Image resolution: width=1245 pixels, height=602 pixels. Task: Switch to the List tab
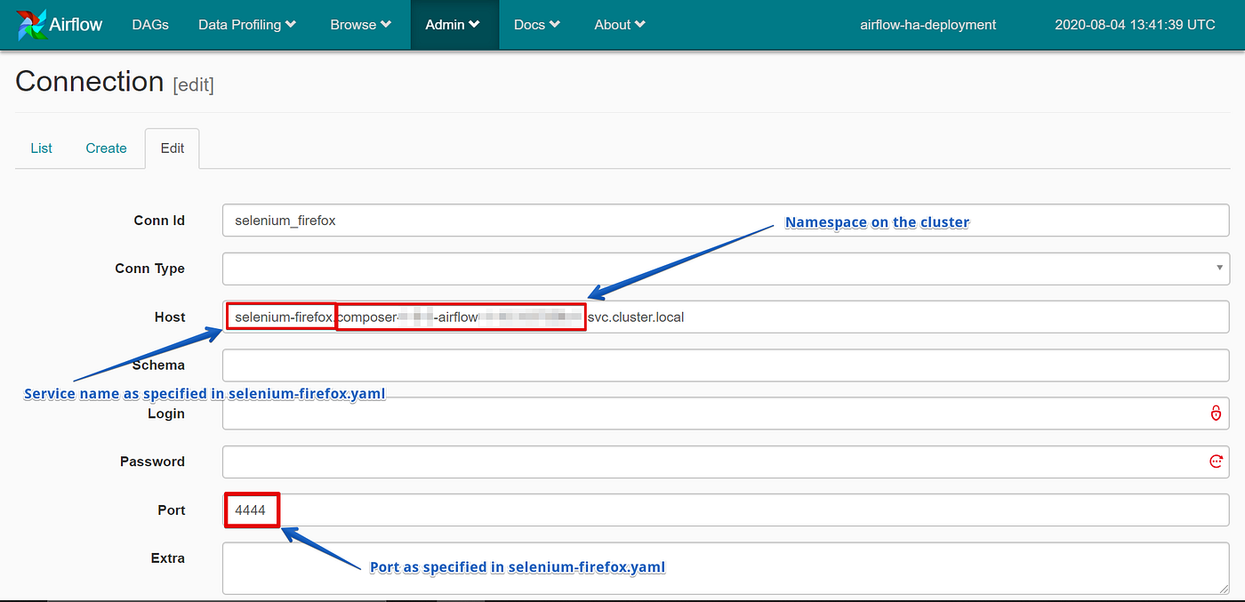click(x=41, y=148)
